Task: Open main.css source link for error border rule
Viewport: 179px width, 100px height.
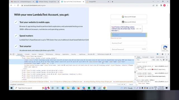Action: (161, 66)
